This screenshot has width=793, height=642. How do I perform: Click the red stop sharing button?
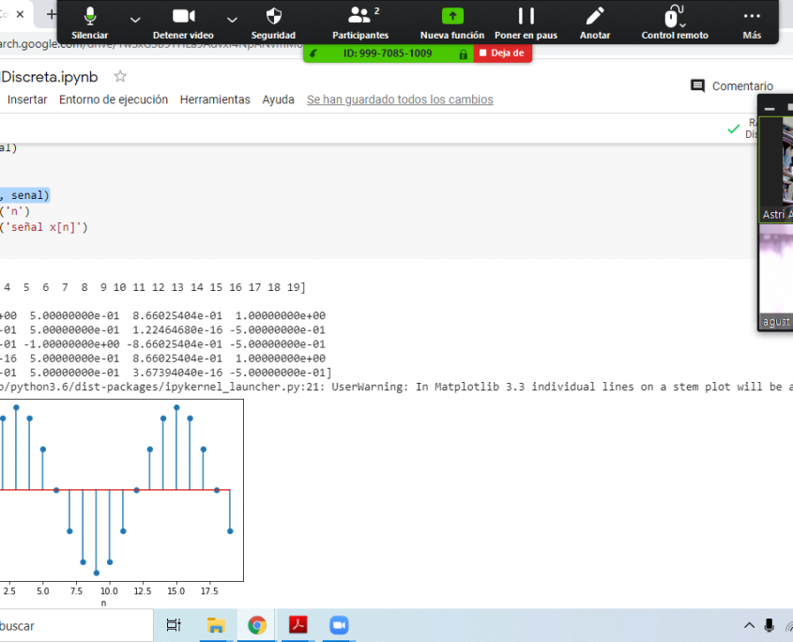click(x=503, y=53)
